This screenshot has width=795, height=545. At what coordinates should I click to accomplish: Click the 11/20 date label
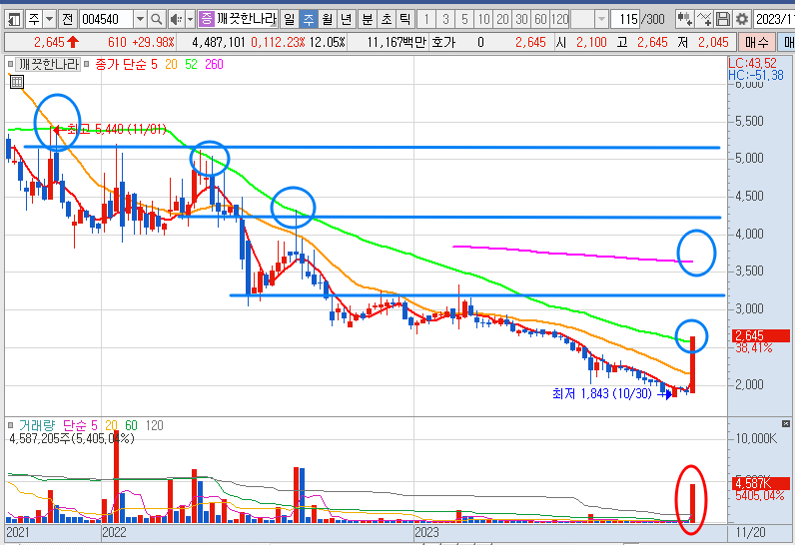pyautogui.click(x=750, y=532)
